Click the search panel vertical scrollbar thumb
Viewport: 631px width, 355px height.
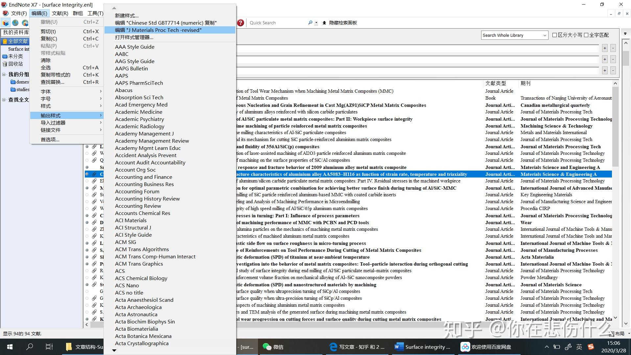(x=626, y=59)
